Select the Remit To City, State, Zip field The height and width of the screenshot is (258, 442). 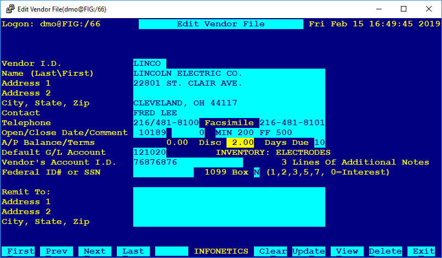[x=229, y=222]
